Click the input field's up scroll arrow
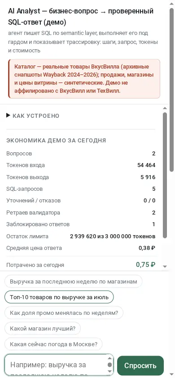The height and width of the screenshot is (378, 175). (109, 358)
